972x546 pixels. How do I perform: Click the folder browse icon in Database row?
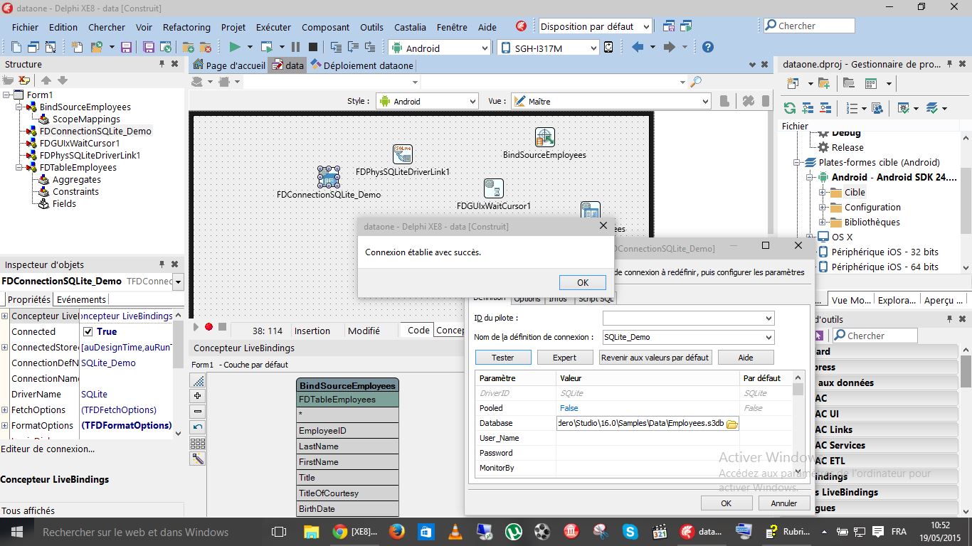pyautogui.click(x=731, y=424)
